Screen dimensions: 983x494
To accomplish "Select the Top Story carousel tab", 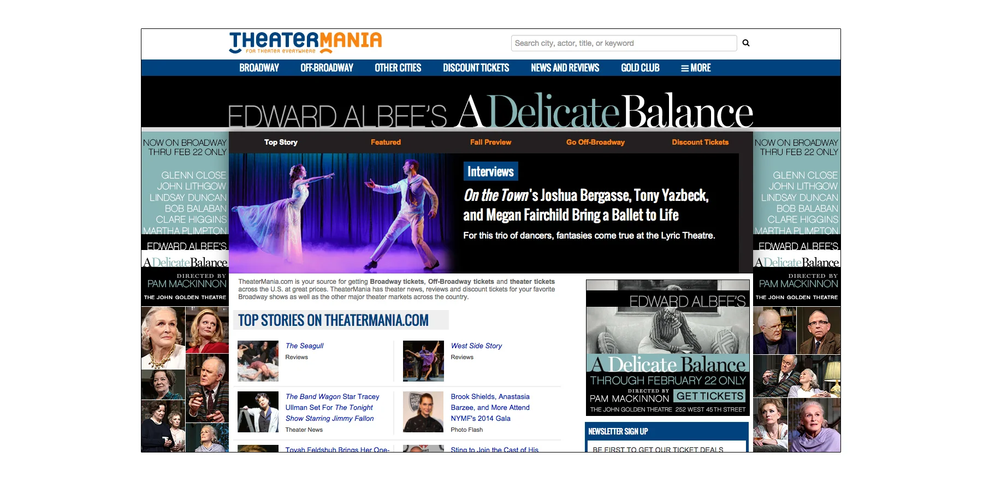I will 280,142.
